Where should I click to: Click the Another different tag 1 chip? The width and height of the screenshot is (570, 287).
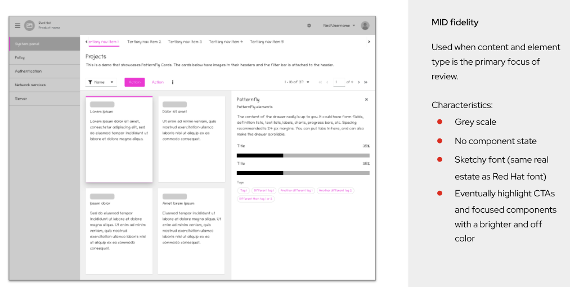click(297, 191)
